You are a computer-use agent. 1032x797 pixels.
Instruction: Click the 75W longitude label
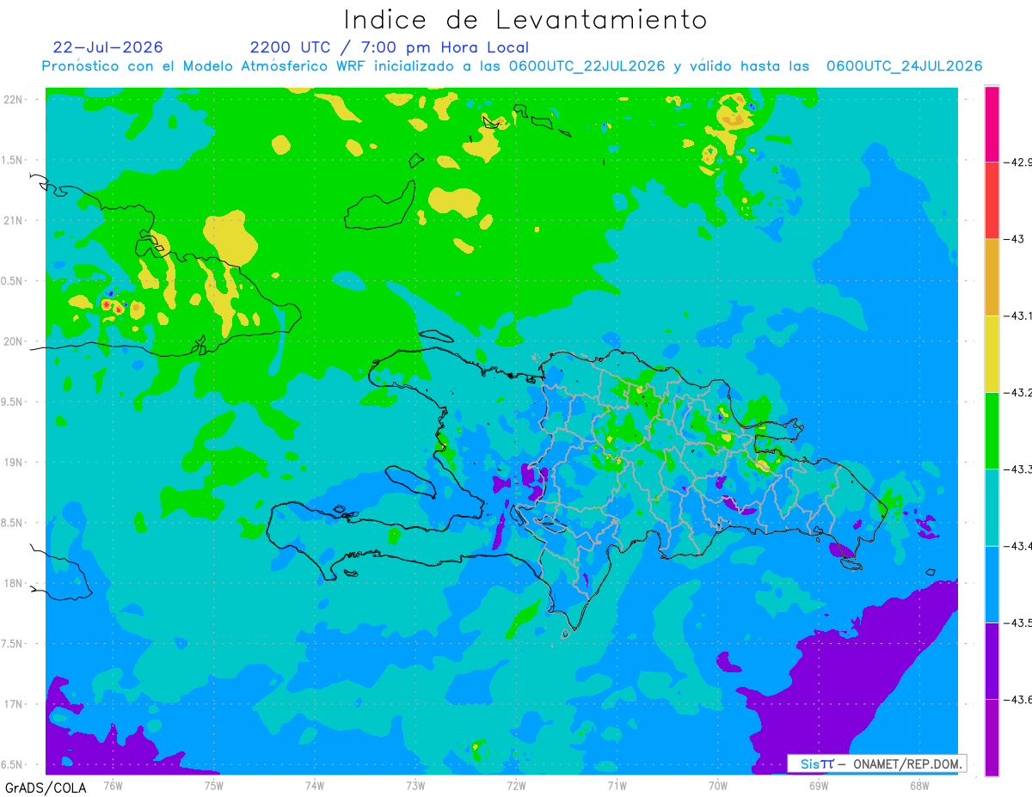pyautogui.click(x=213, y=785)
